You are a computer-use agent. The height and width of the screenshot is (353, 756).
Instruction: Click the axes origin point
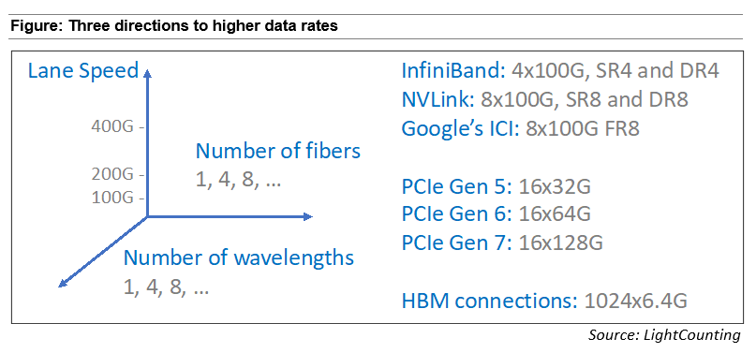(x=147, y=216)
